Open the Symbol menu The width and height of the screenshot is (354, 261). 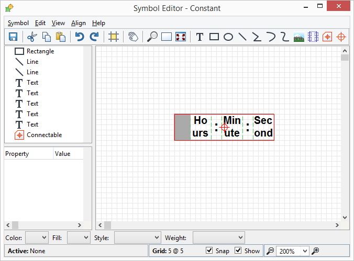tap(18, 23)
